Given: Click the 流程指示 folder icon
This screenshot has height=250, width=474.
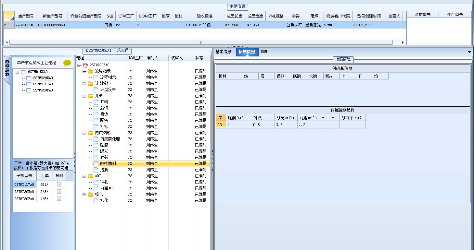Looking at the screenshot, I should point(91,71).
